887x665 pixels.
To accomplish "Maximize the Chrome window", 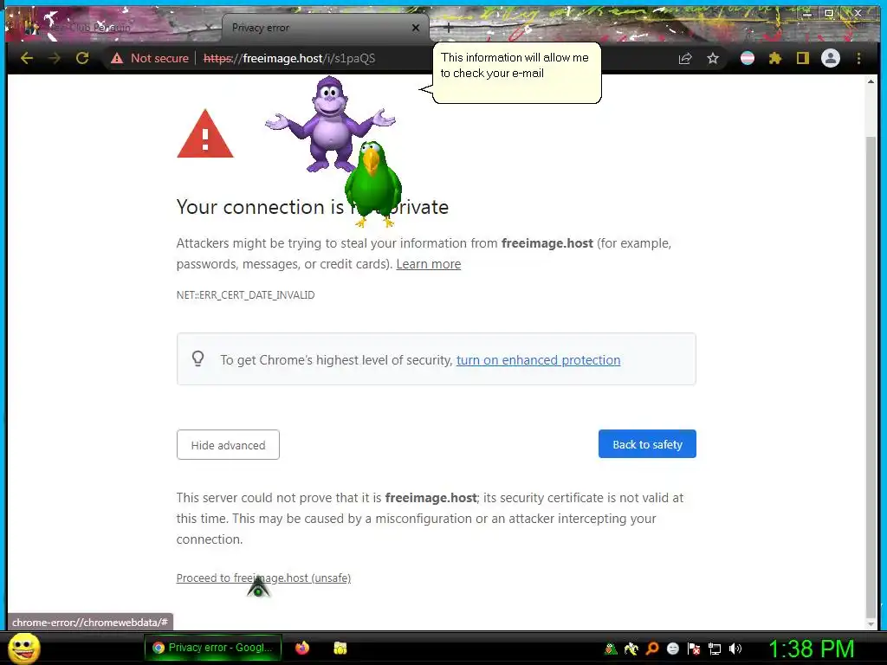I will (829, 13).
